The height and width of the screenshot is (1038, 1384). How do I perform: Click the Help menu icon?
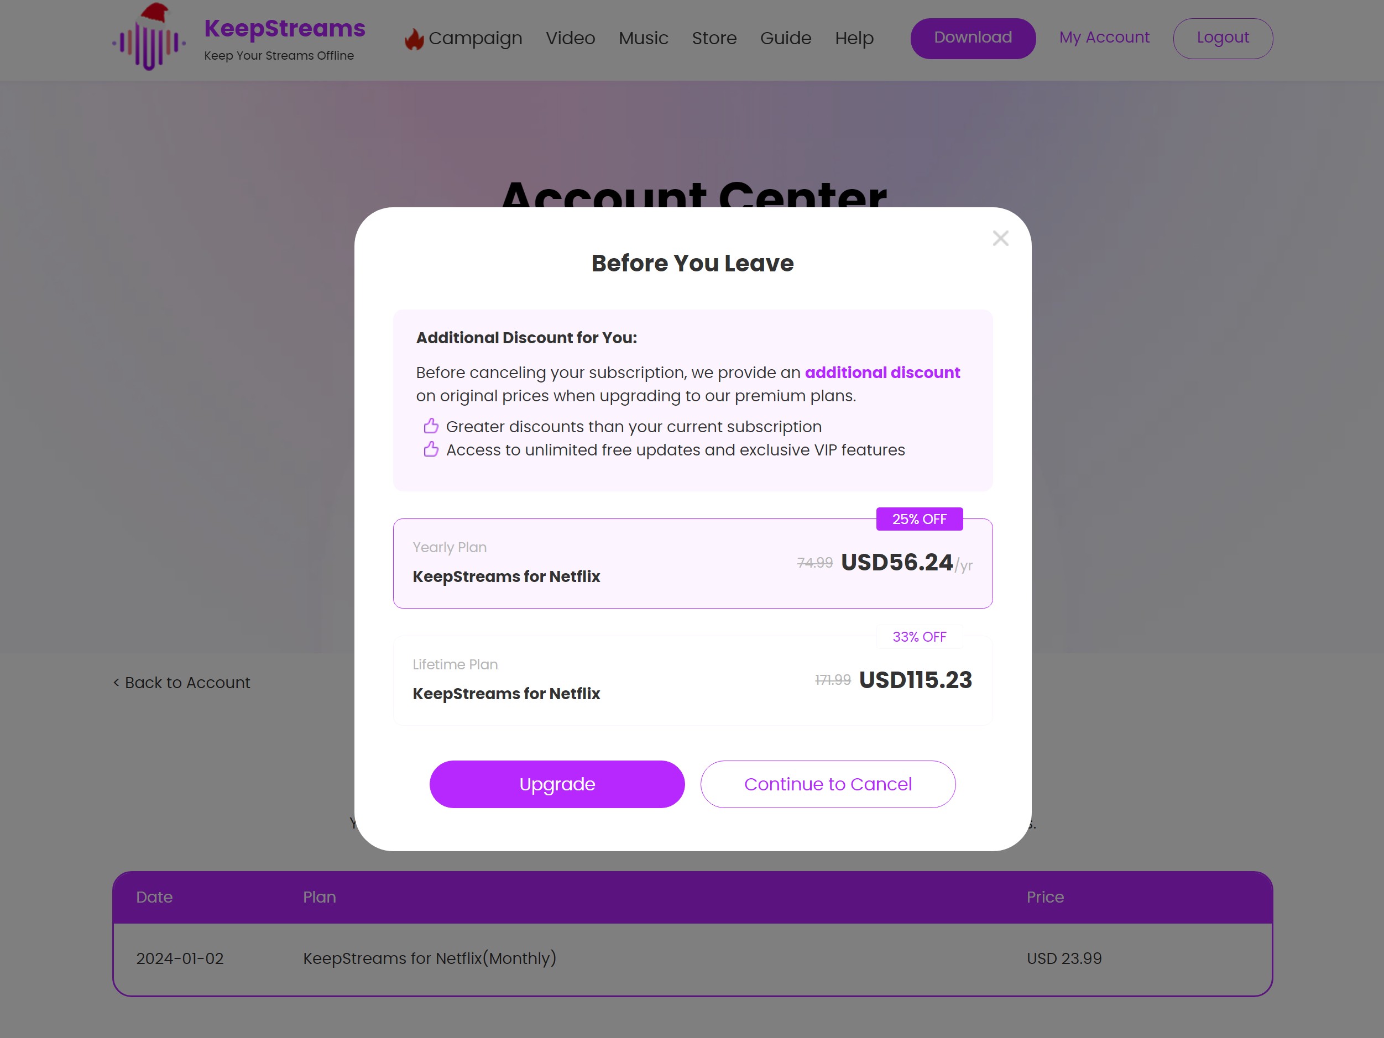pos(853,38)
